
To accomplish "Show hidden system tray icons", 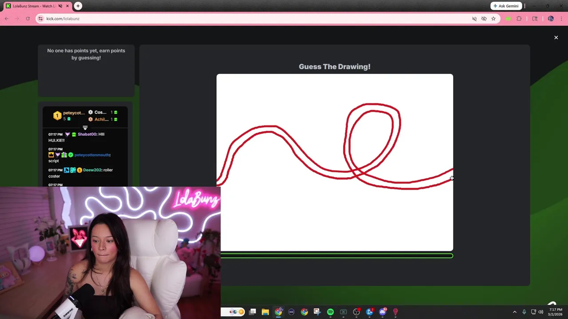I will [515, 312].
